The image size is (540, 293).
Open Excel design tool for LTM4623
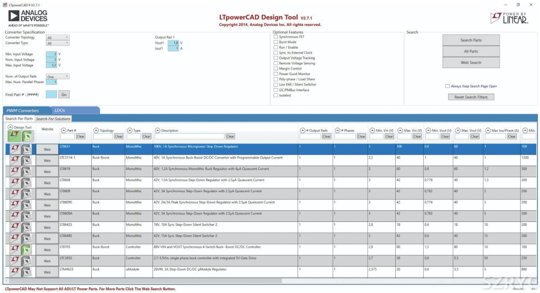click(x=26, y=272)
